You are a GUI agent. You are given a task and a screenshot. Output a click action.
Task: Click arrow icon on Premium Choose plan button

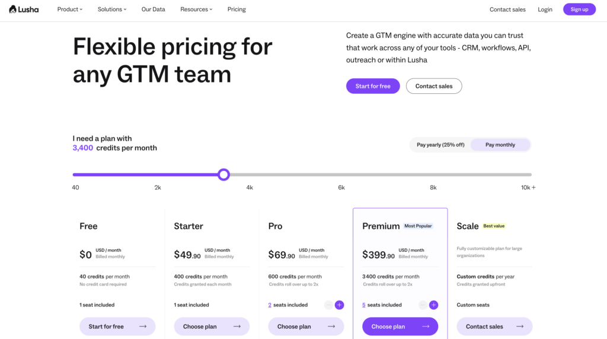coord(426,327)
